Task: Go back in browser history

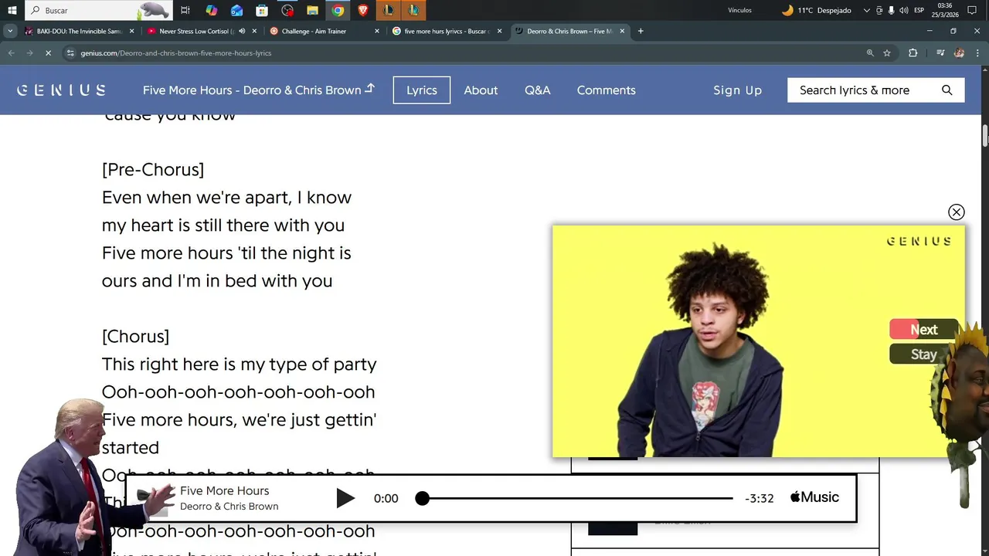Action: point(11,53)
